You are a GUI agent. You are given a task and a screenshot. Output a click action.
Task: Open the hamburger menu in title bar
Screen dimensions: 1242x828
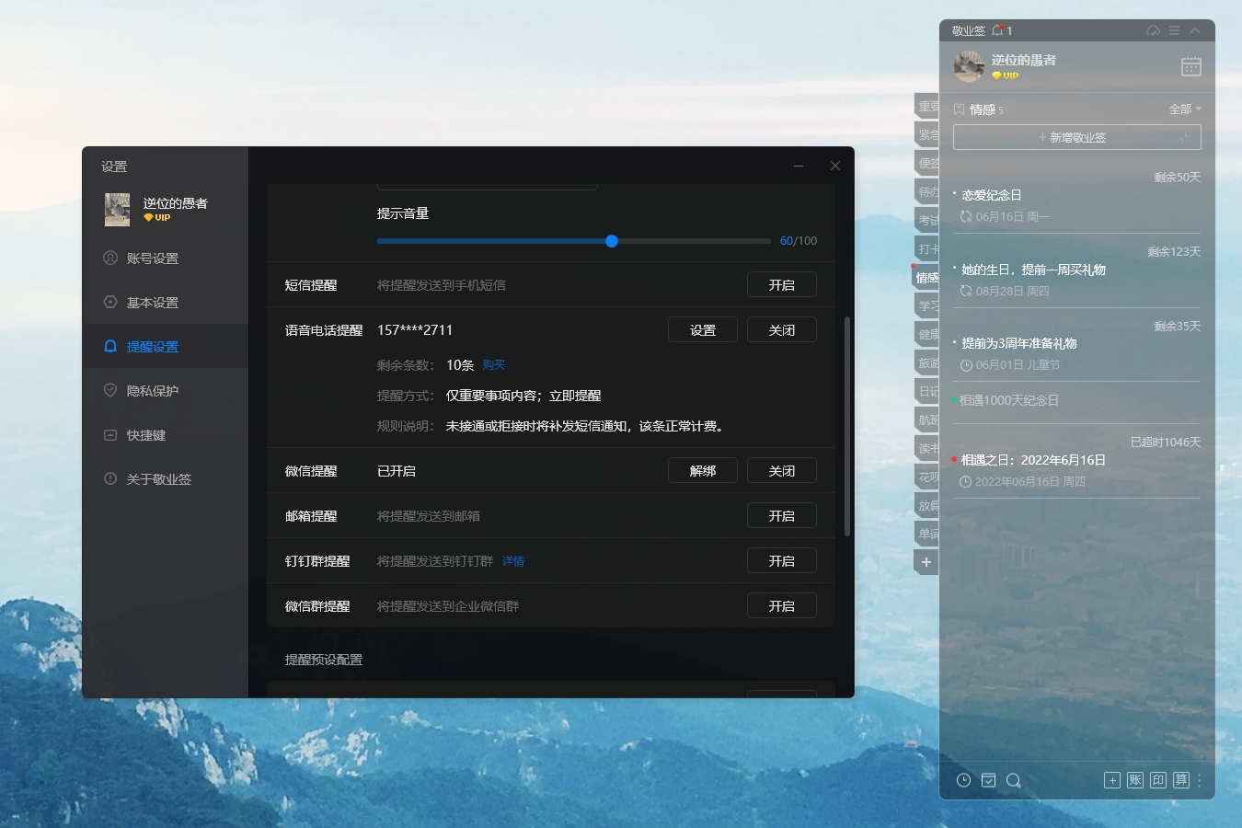click(1174, 30)
